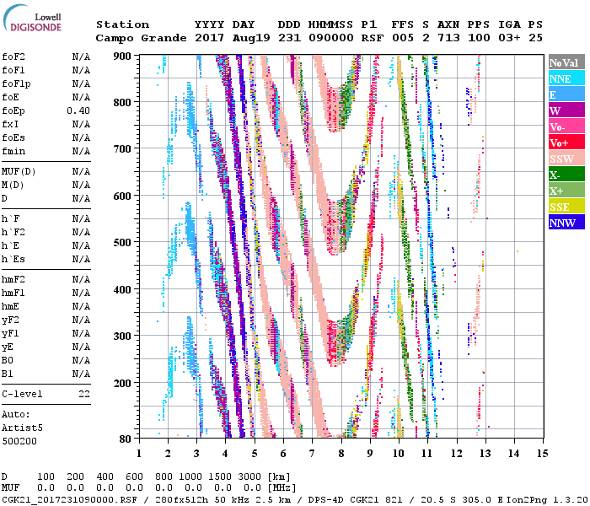590x506 pixels.
Task: Click the 3000 km distance value
Action: pos(249,476)
